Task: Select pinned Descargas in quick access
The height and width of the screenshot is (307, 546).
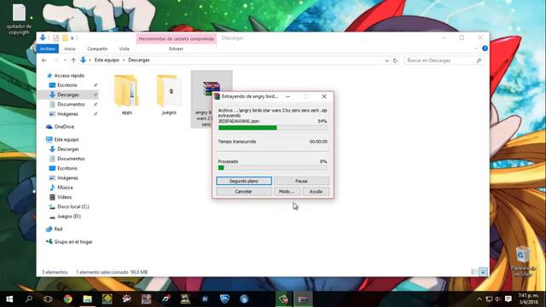Action: (x=68, y=95)
